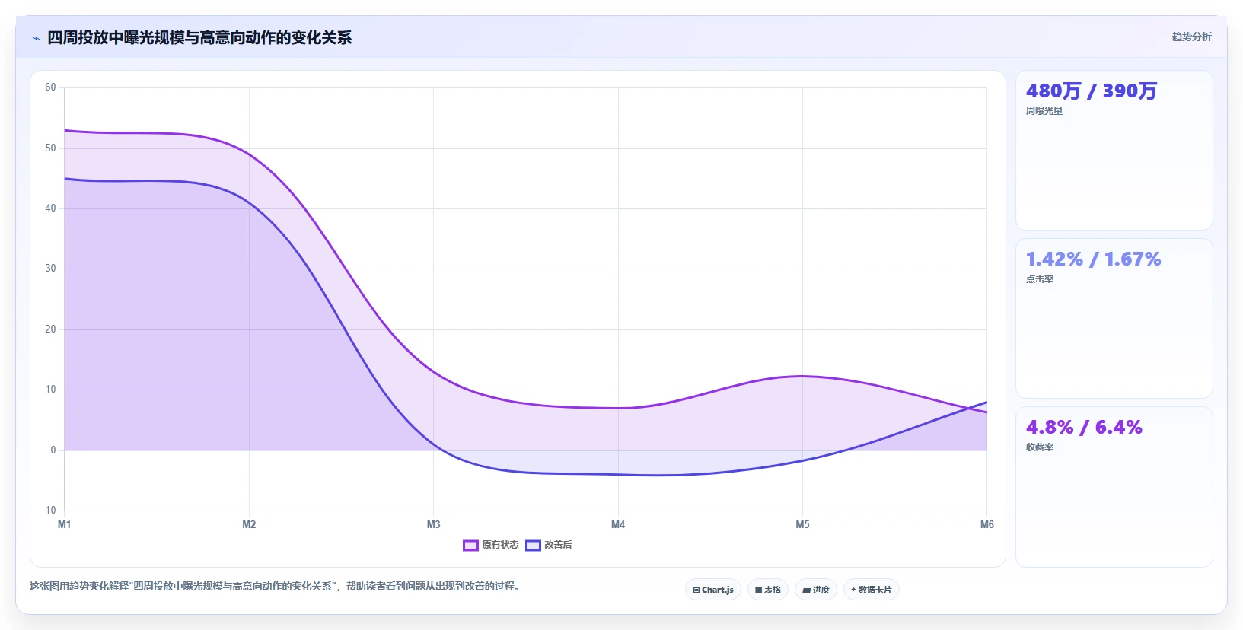This screenshot has width=1243, height=630.
Task: Click the chart description caption
Action: (x=276, y=586)
